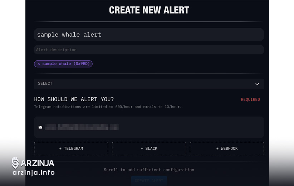Viewport: 294px width, 186px height.
Task: Add a Webhook notification channel
Action: click(227, 149)
